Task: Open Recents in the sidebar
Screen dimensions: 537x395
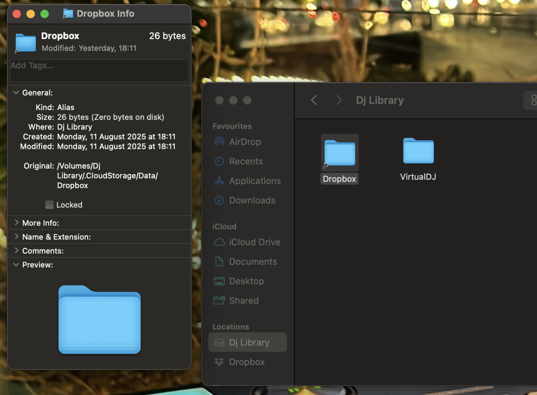Action: click(247, 161)
